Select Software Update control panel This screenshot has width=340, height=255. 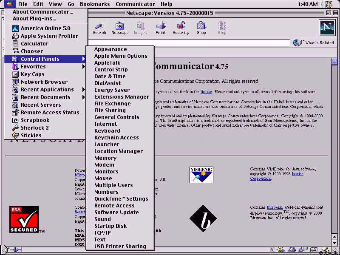120,212
